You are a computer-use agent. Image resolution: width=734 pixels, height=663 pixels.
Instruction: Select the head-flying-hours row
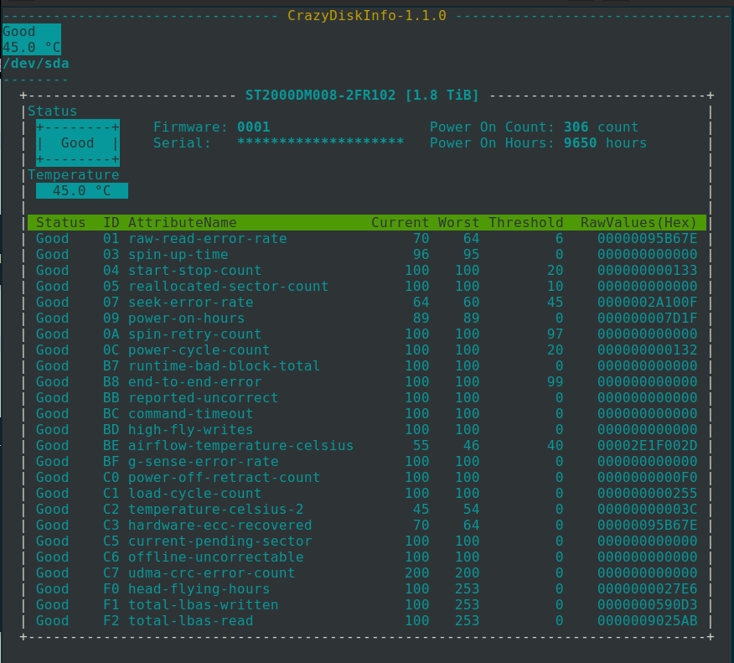point(366,588)
